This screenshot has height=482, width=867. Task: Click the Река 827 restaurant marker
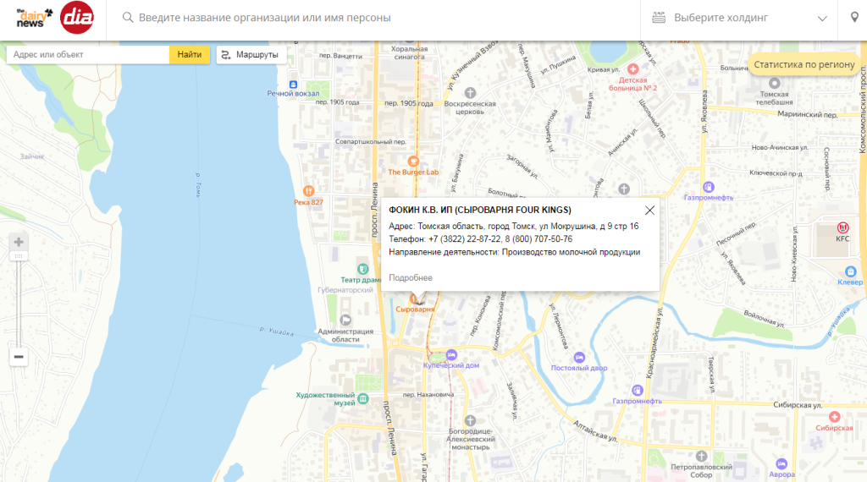(308, 191)
